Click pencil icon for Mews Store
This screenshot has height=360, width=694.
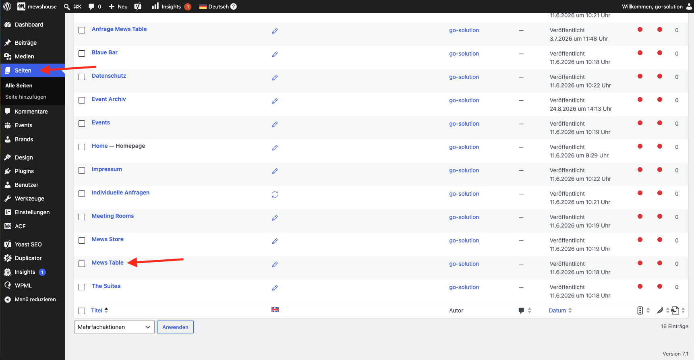click(275, 241)
